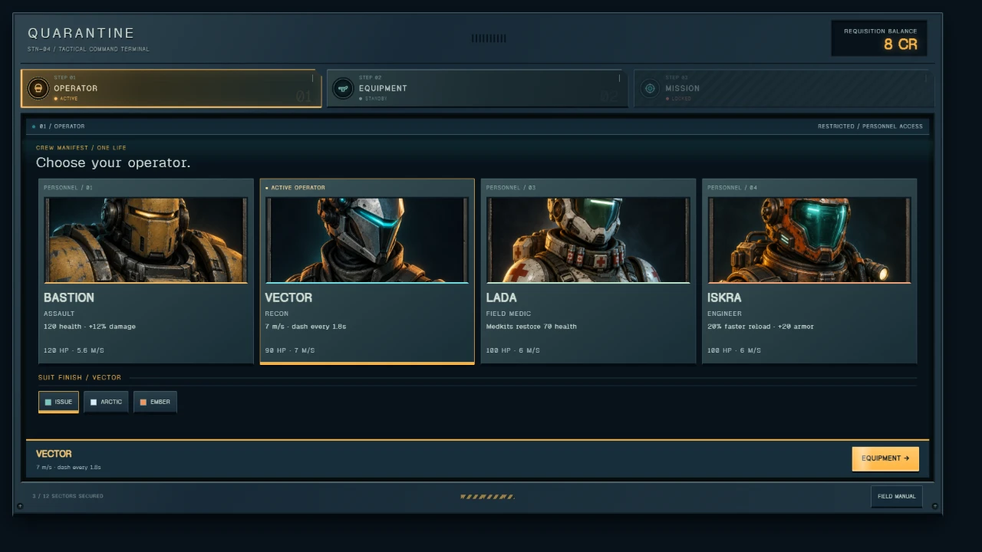Click the "Field Medic" role label
The image size is (982, 552).
(509, 314)
